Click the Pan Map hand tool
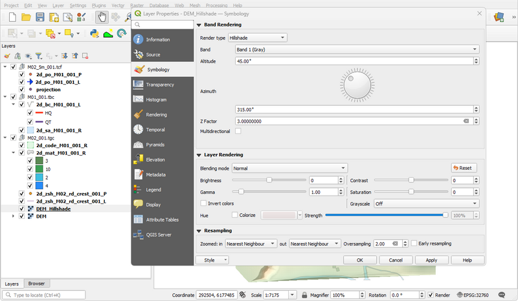Viewport: 518px width, 301px height. pos(102,16)
